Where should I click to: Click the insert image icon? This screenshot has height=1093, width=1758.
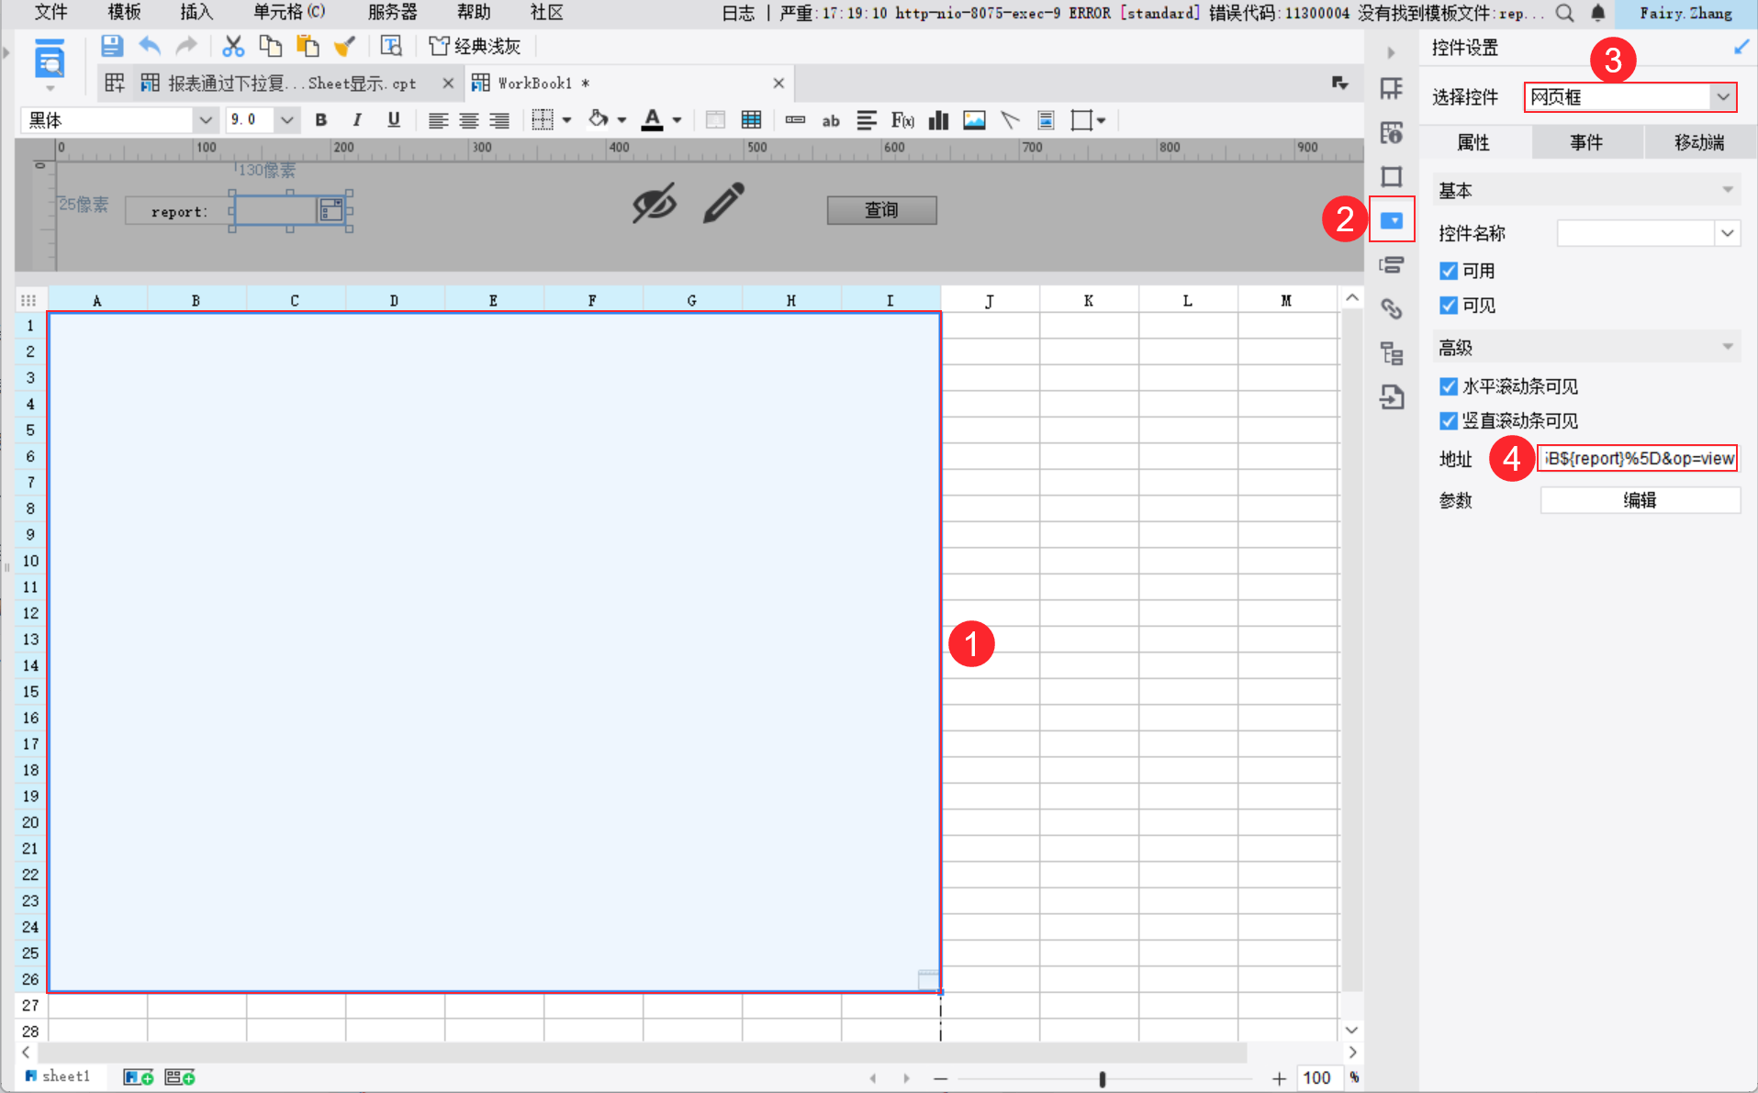974,120
